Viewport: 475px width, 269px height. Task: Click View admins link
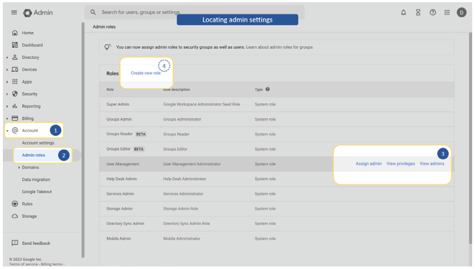point(432,164)
